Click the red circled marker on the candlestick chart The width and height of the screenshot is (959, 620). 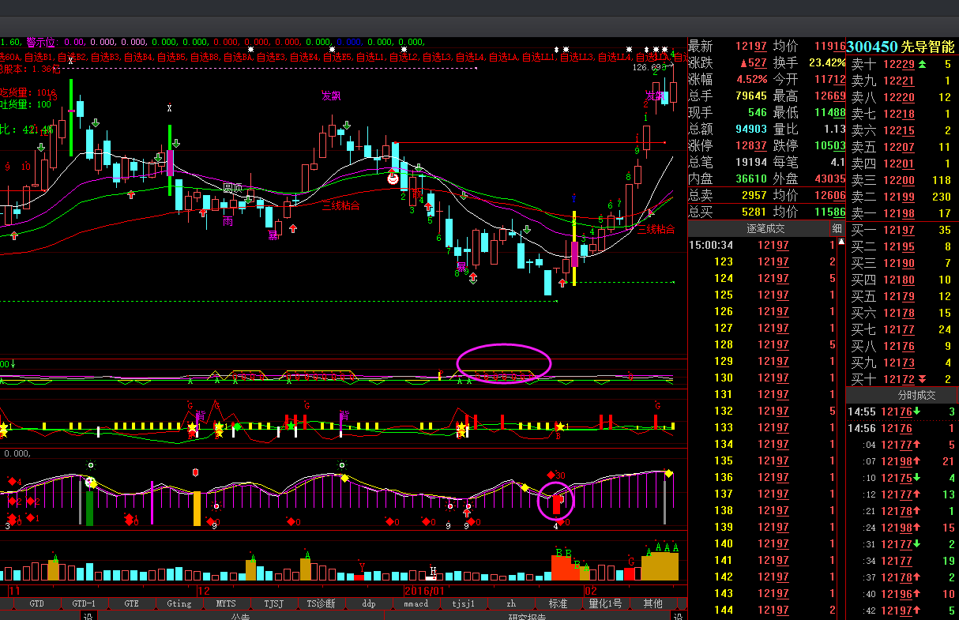(x=393, y=178)
